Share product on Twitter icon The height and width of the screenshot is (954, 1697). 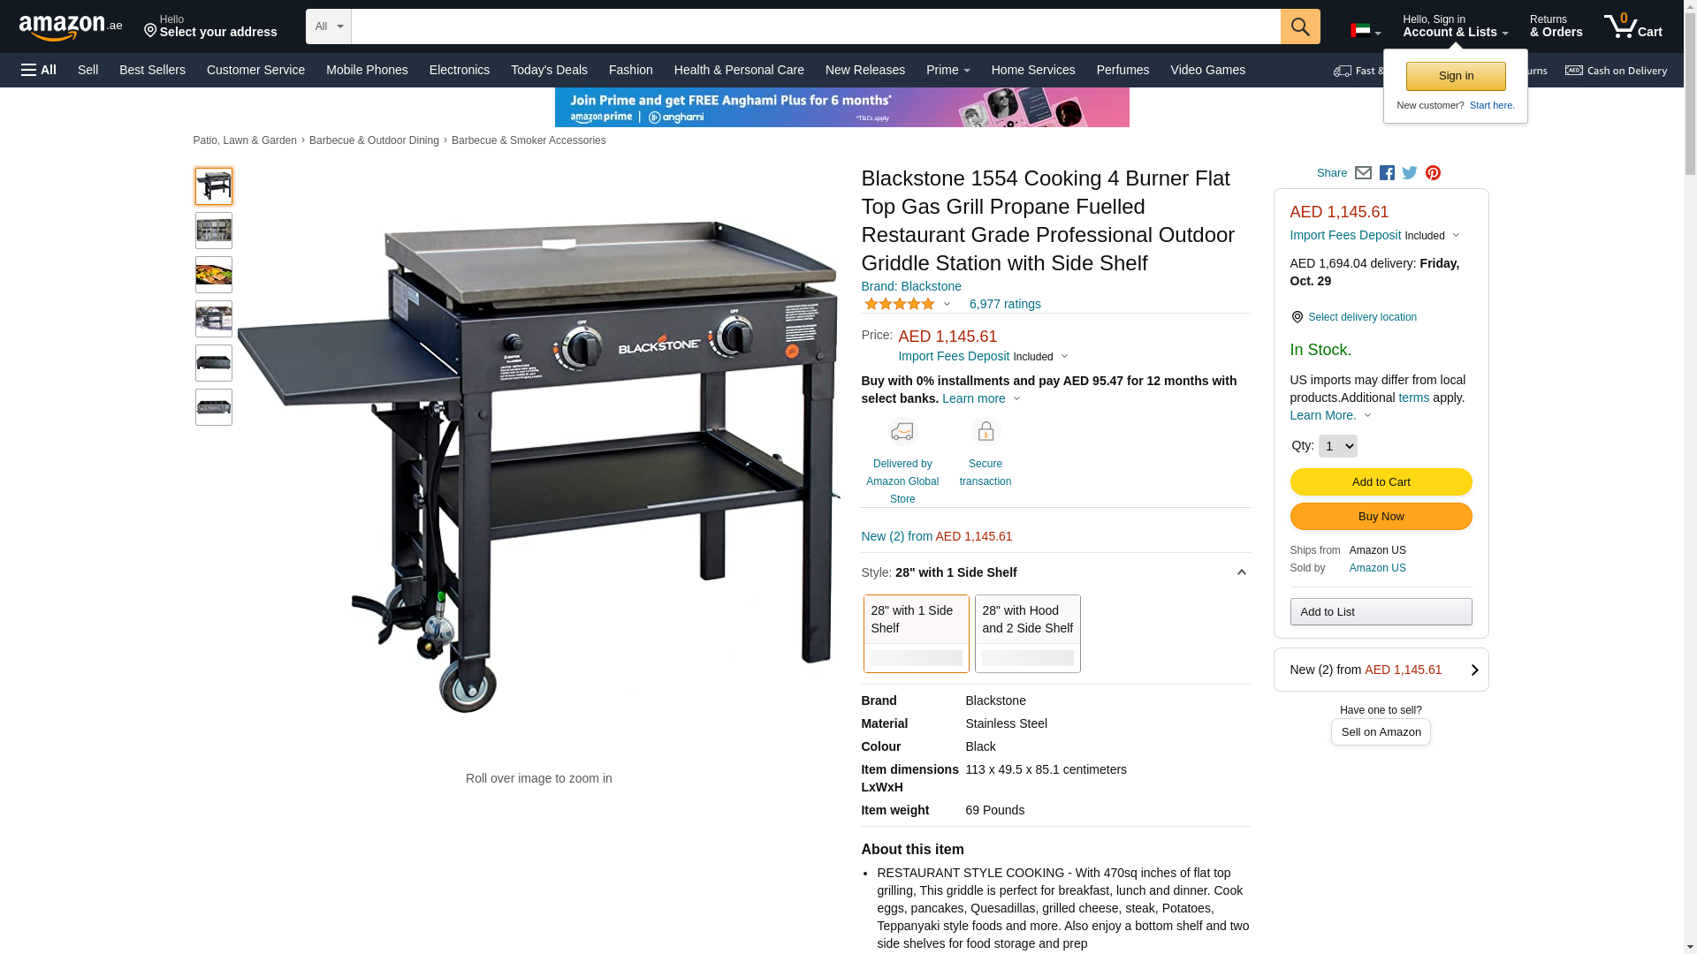coord(1410,173)
